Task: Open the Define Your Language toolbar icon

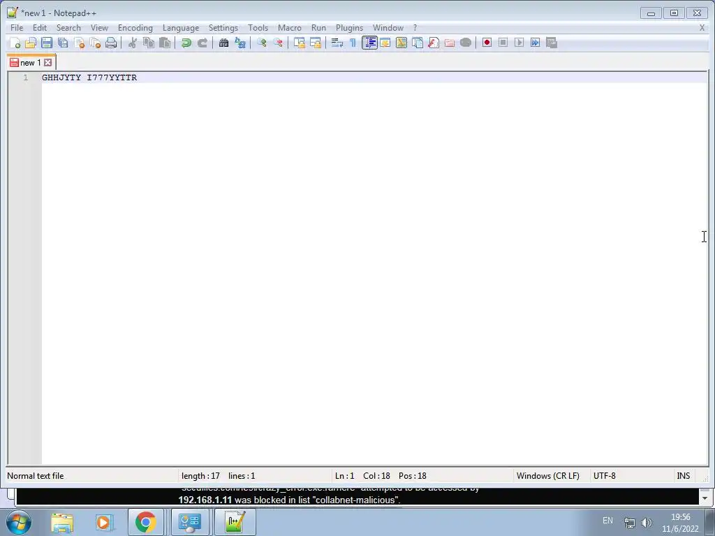Action: 385,43
